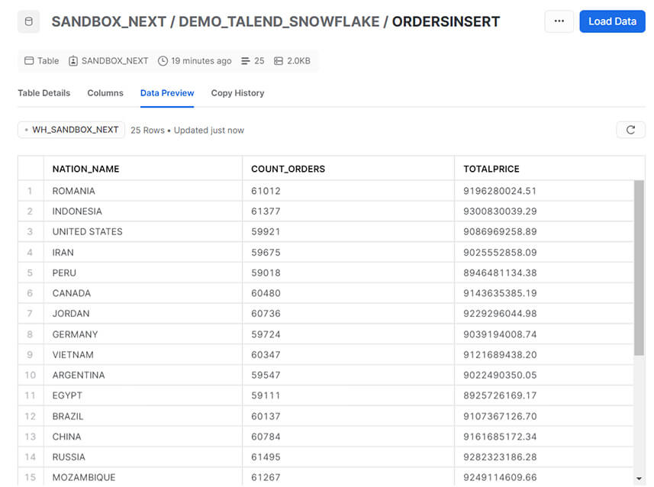Open the Columns tab
This screenshot has height=487, width=654.
[x=105, y=93]
